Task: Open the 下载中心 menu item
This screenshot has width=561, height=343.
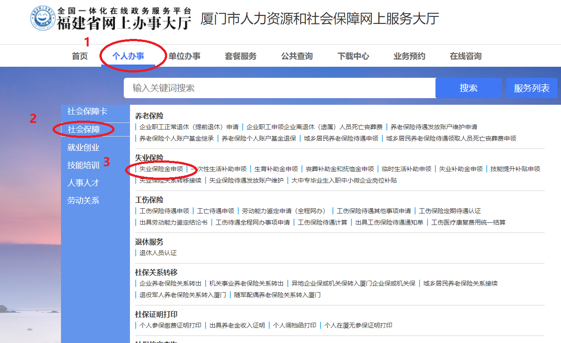Action: (353, 56)
